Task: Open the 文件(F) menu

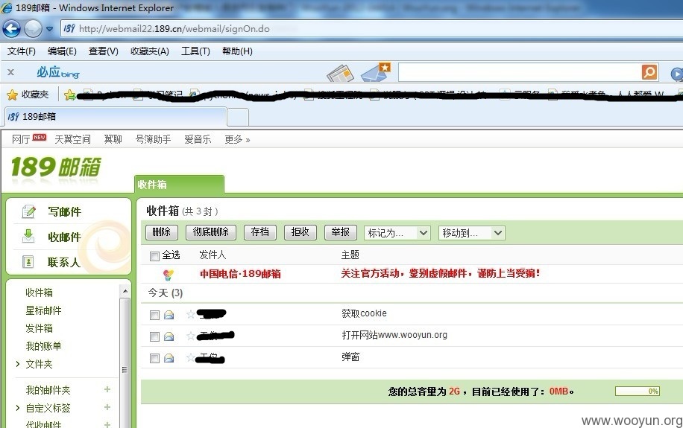Action: point(22,51)
